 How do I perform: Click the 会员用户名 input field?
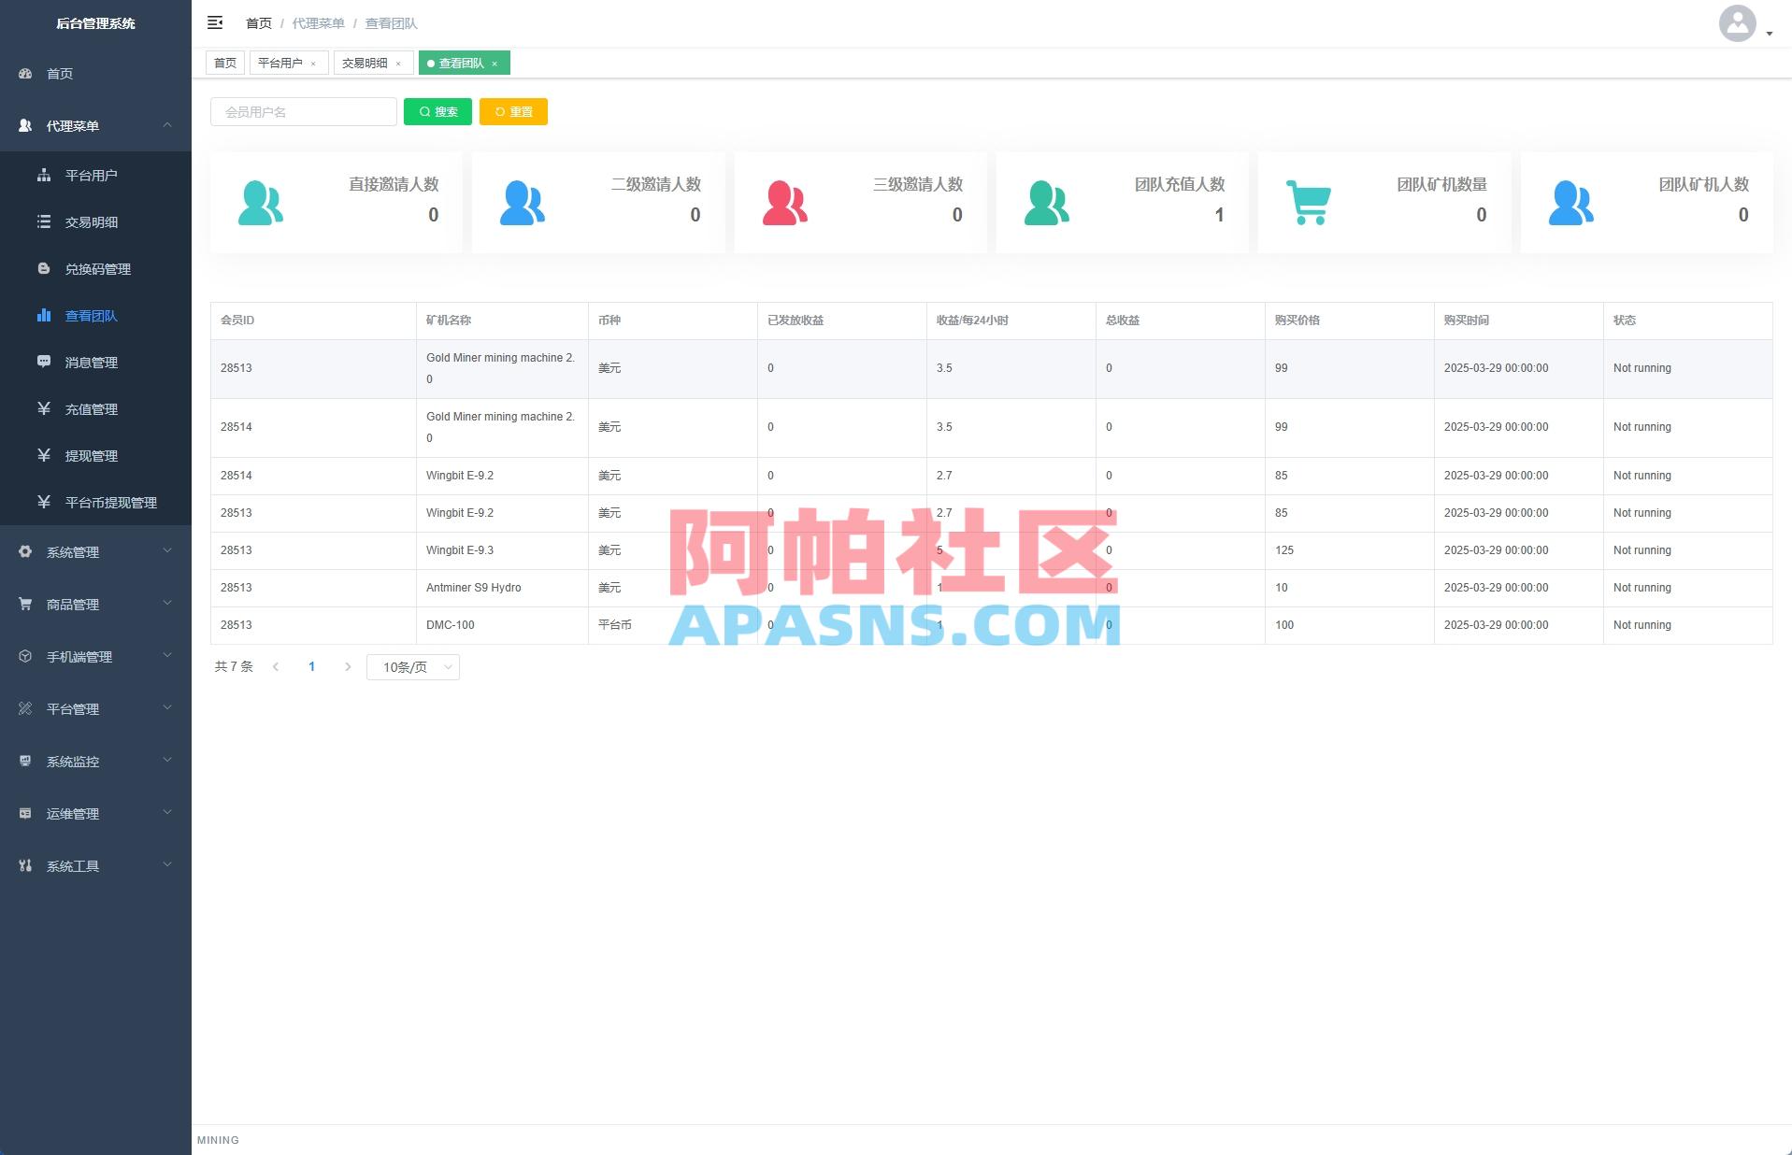point(303,111)
